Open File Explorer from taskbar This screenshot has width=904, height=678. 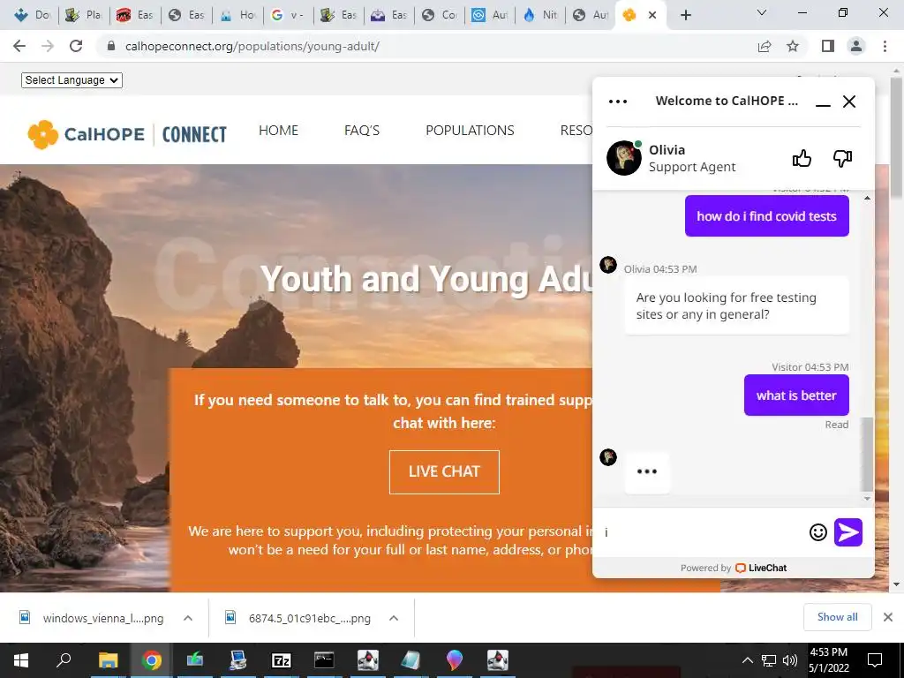tap(108, 660)
